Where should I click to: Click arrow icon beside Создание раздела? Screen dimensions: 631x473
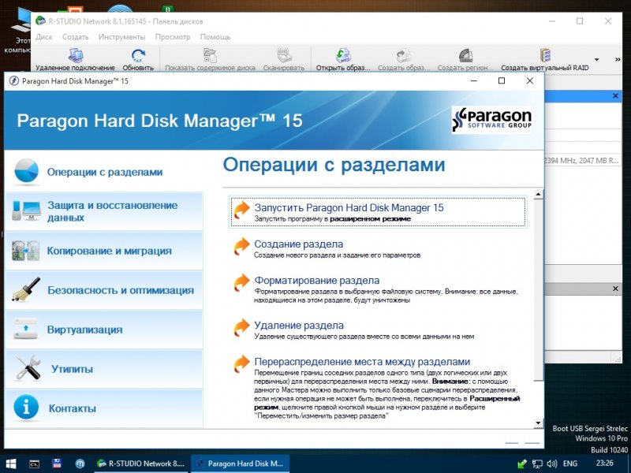coord(242,246)
